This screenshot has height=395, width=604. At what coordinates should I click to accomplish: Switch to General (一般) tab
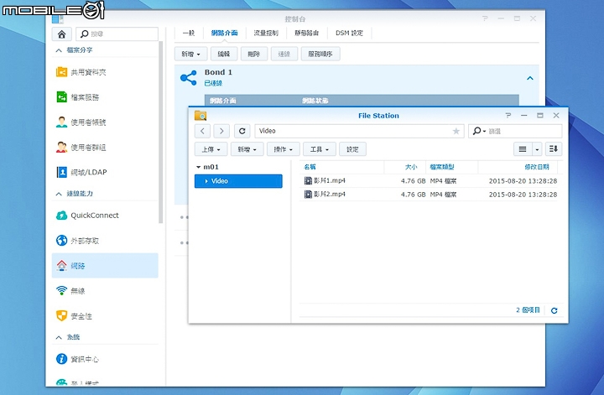pos(189,33)
